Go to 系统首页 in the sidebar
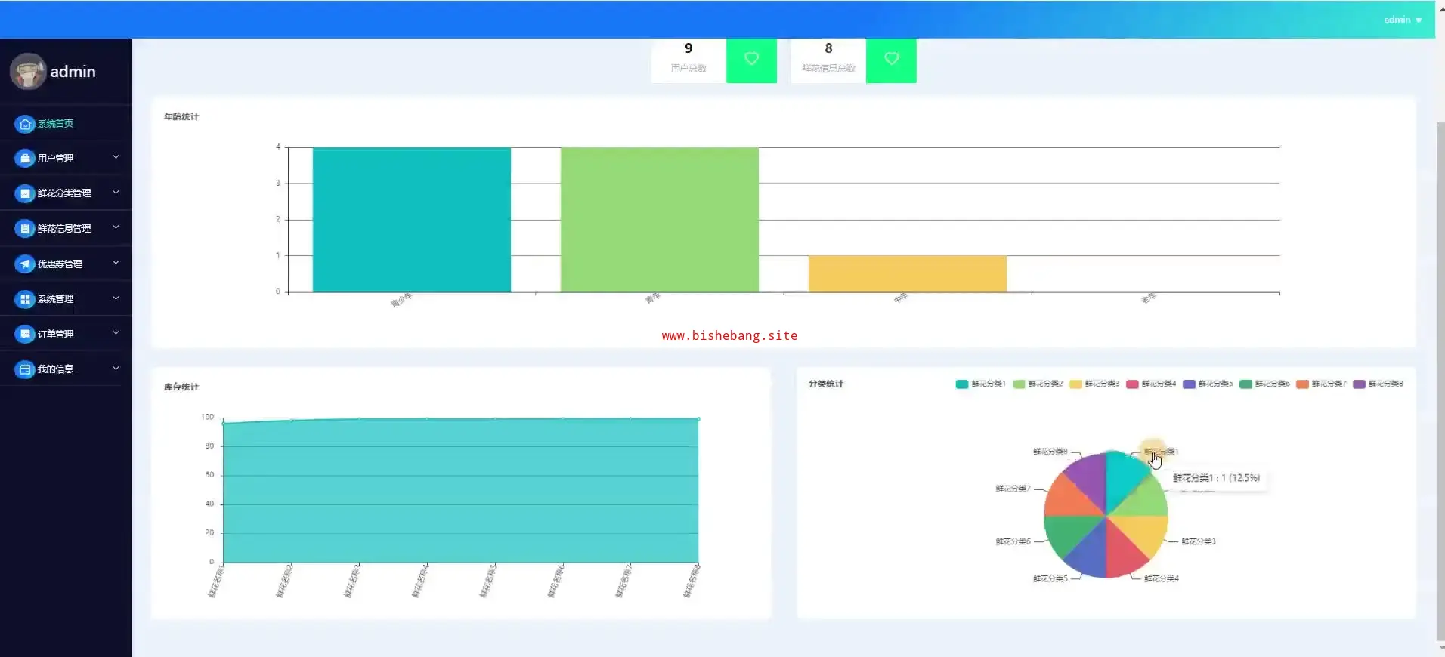 click(x=55, y=124)
